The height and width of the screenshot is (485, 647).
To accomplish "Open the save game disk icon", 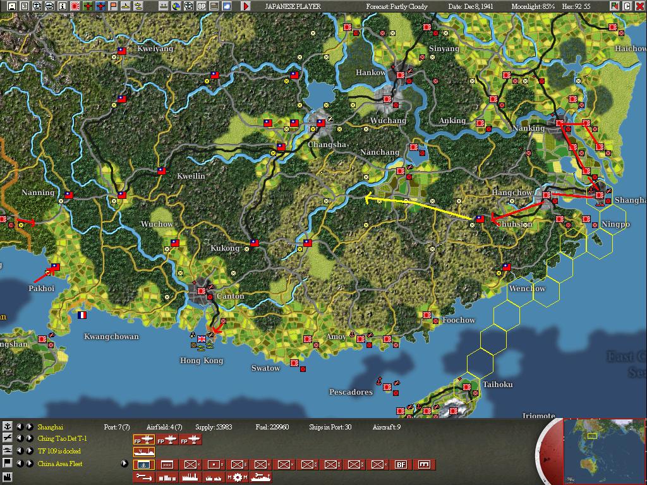I will coord(11,6).
